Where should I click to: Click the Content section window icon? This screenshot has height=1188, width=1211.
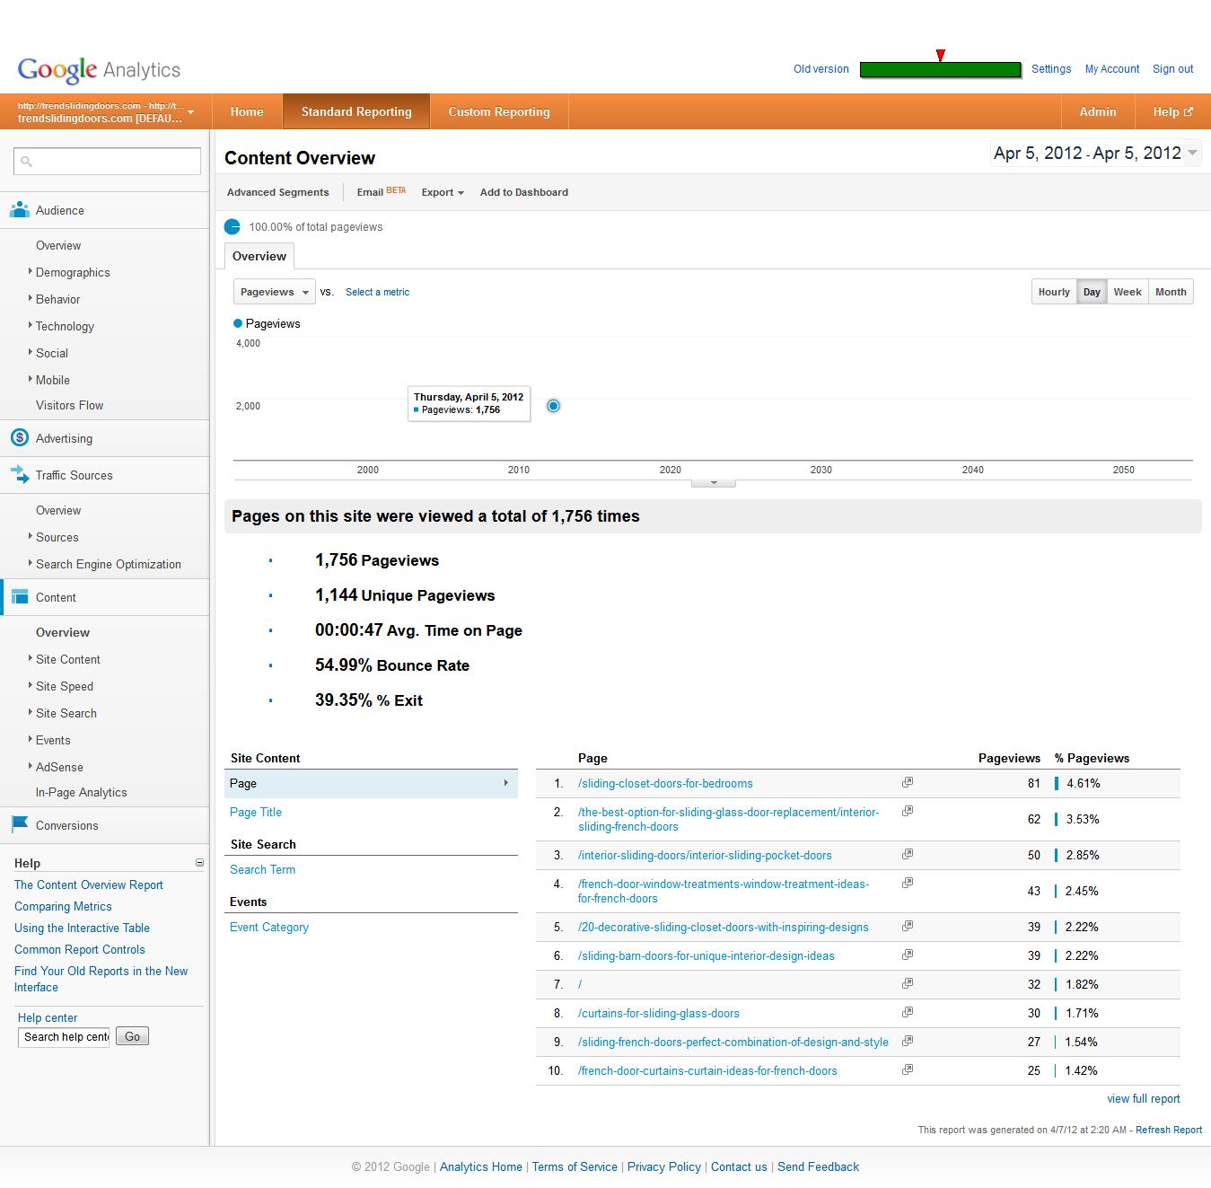coord(19,597)
